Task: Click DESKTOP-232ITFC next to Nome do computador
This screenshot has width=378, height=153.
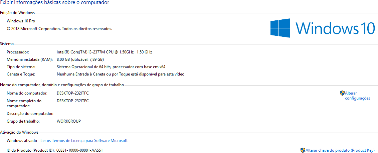Action: pos(72,93)
